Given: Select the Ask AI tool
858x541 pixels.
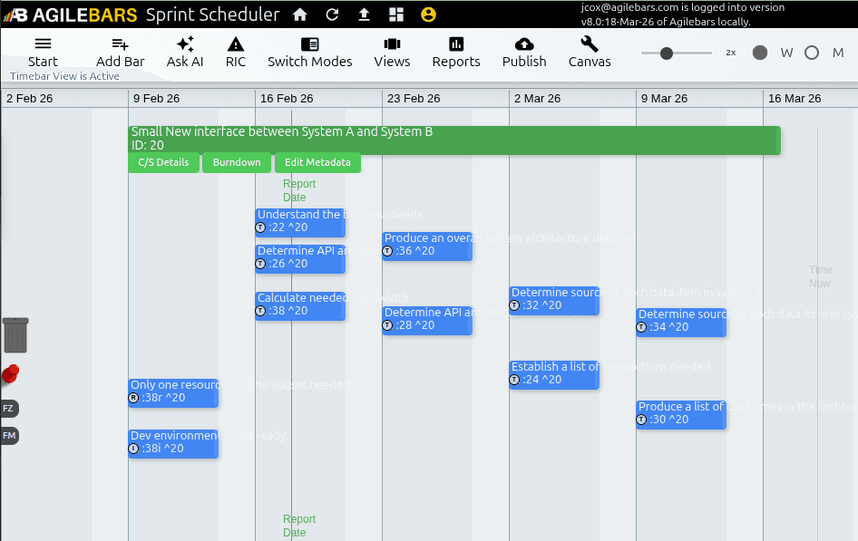Looking at the screenshot, I should point(184,52).
